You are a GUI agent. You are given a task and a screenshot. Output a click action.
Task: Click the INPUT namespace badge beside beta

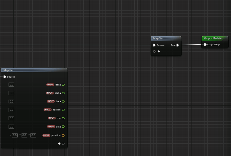click(51, 101)
